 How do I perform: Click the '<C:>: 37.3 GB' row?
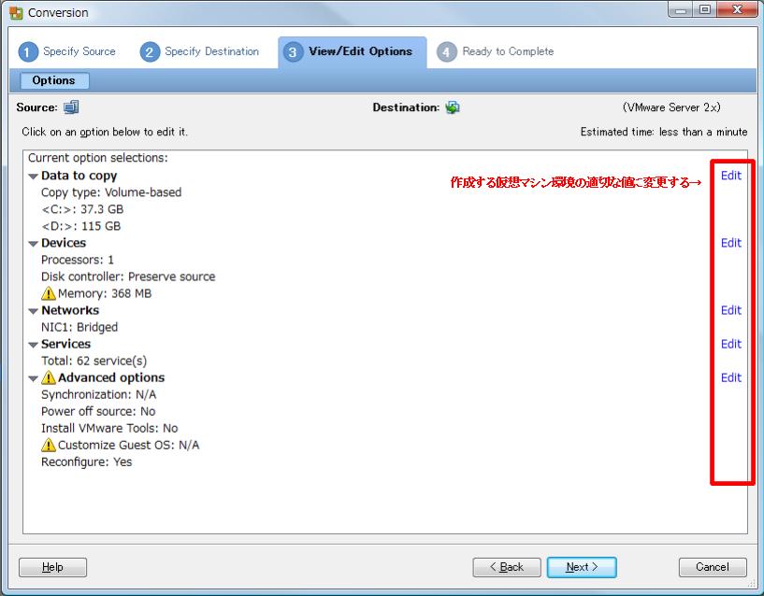[82, 209]
